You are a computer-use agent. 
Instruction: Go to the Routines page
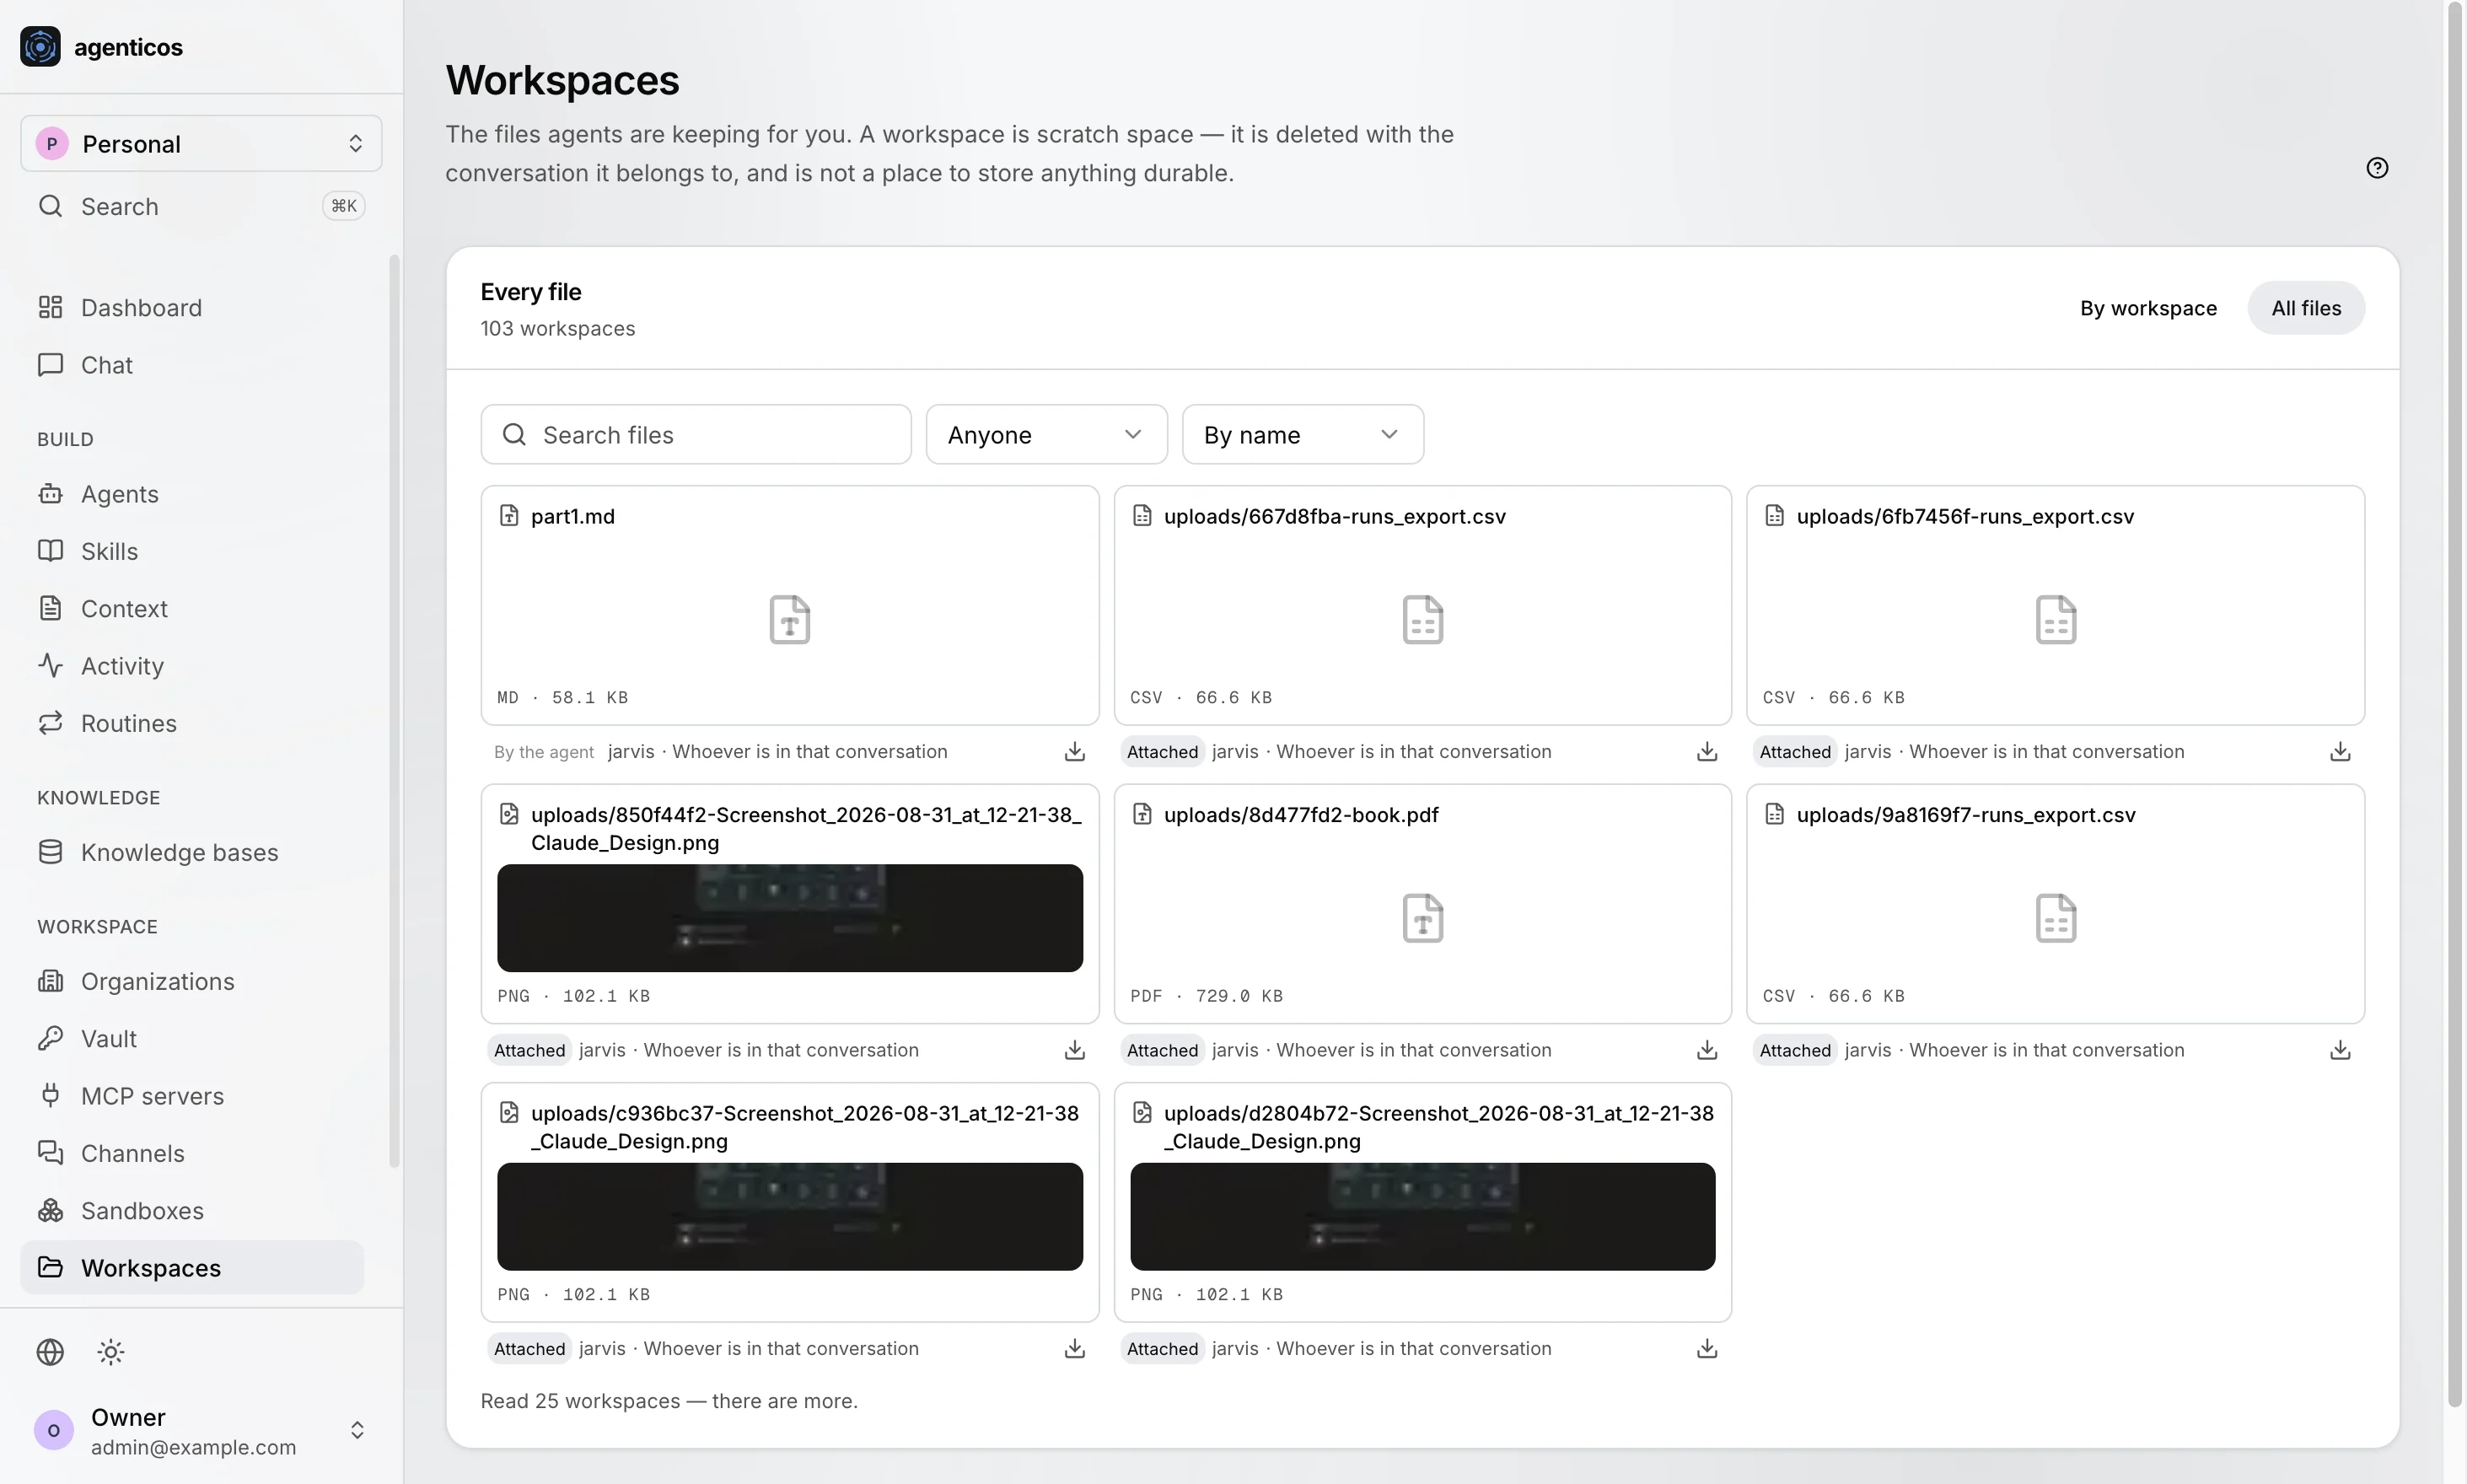[192, 723]
